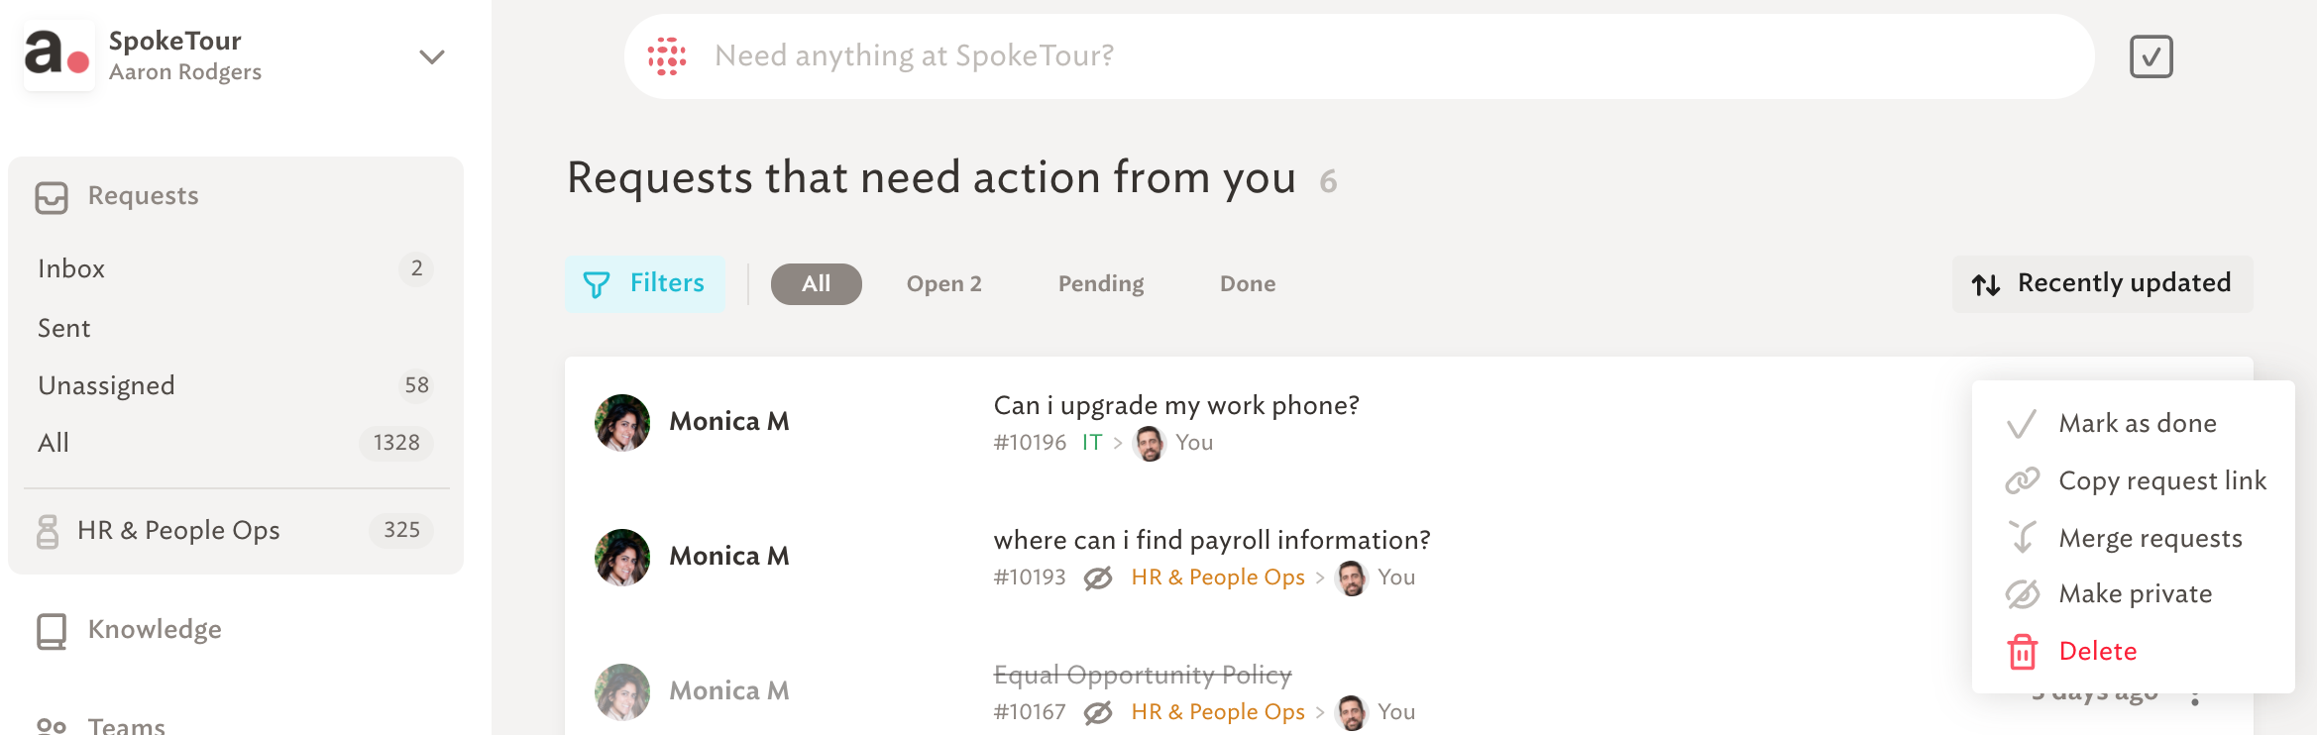Switch to the Open 2 tab
2317x735 pixels.
click(x=943, y=284)
